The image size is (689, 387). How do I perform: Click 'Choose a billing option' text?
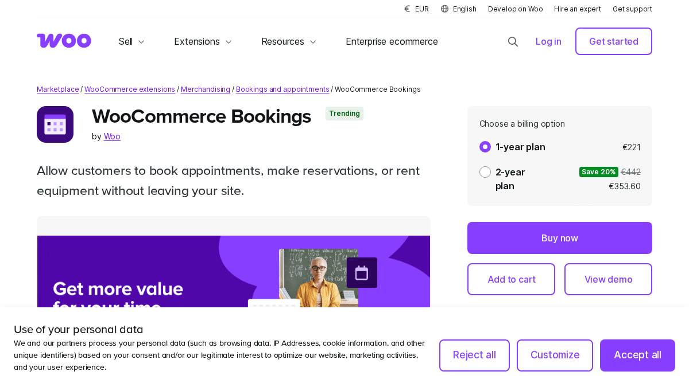[522, 124]
